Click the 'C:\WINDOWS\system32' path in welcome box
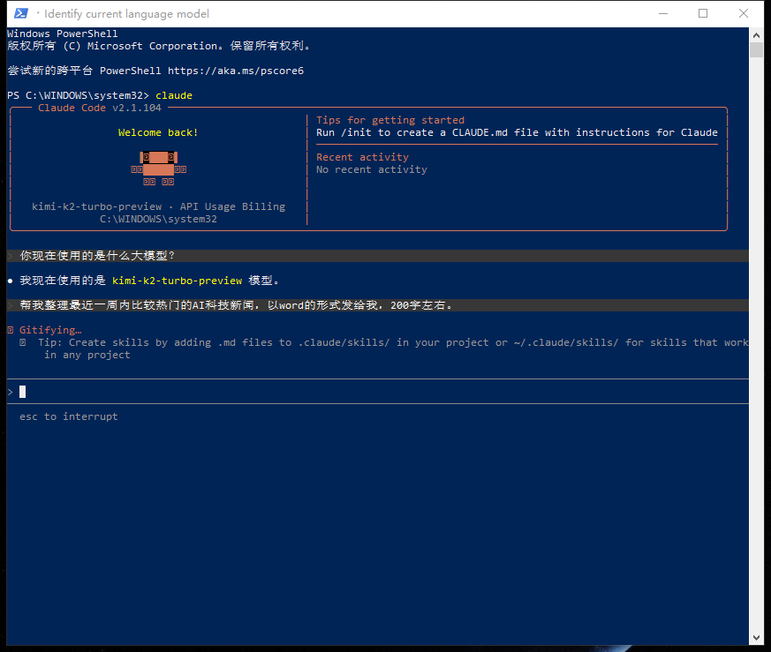Viewport: 771px width, 652px height. 158,219
